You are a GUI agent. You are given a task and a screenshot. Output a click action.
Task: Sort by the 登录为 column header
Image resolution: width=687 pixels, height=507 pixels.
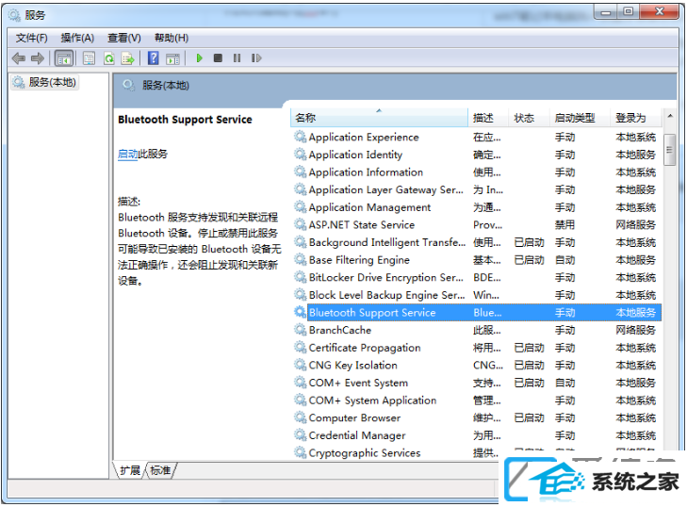click(636, 118)
